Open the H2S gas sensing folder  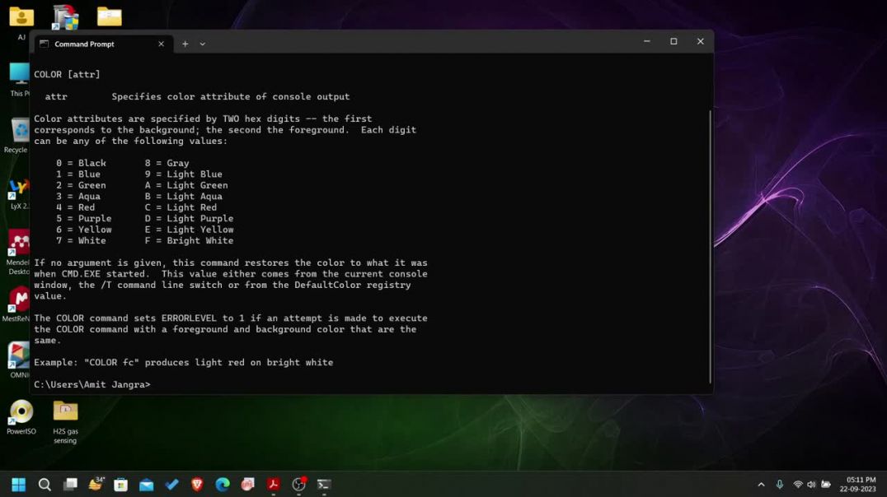pyautogui.click(x=66, y=422)
